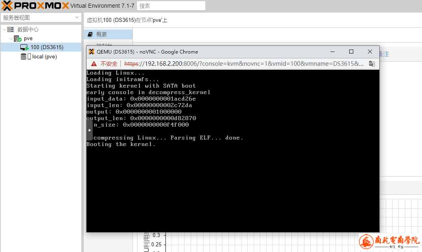Maximize the noVNC console window
Screen dimensions: 422x252
[x=351, y=52]
